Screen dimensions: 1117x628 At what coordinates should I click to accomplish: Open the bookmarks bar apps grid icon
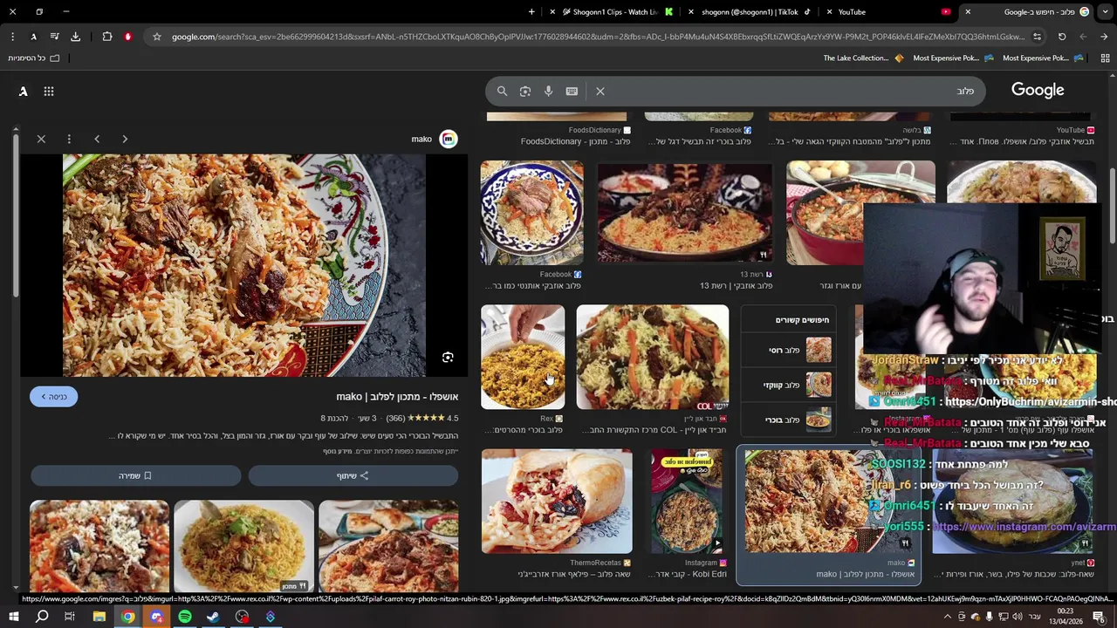[1105, 58]
